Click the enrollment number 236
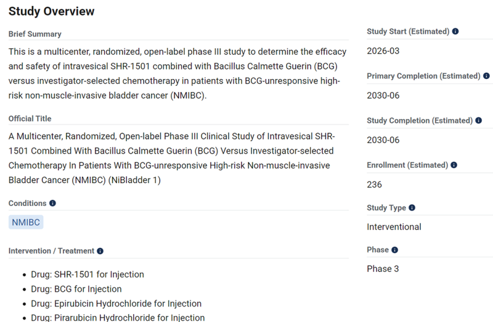Viewport: 493px width, 322px height. pyautogui.click(x=374, y=184)
